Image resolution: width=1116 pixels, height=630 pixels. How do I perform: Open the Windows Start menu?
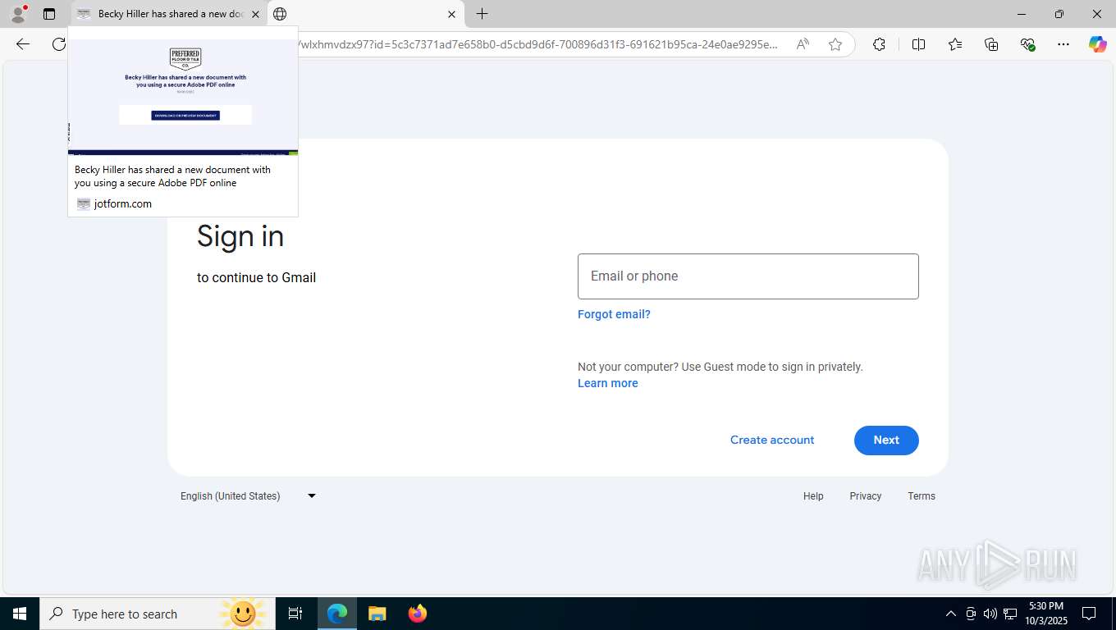20,614
